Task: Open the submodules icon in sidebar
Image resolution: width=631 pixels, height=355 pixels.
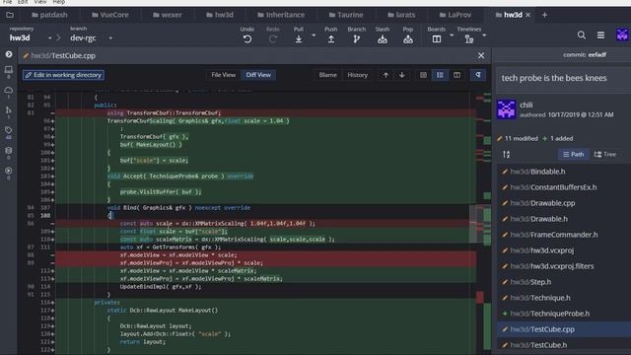Action: coord(9,171)
